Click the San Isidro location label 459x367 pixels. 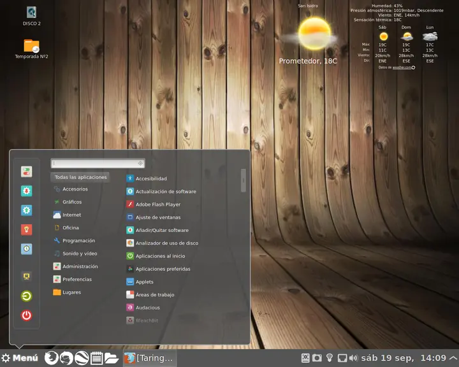coord(308,6)
